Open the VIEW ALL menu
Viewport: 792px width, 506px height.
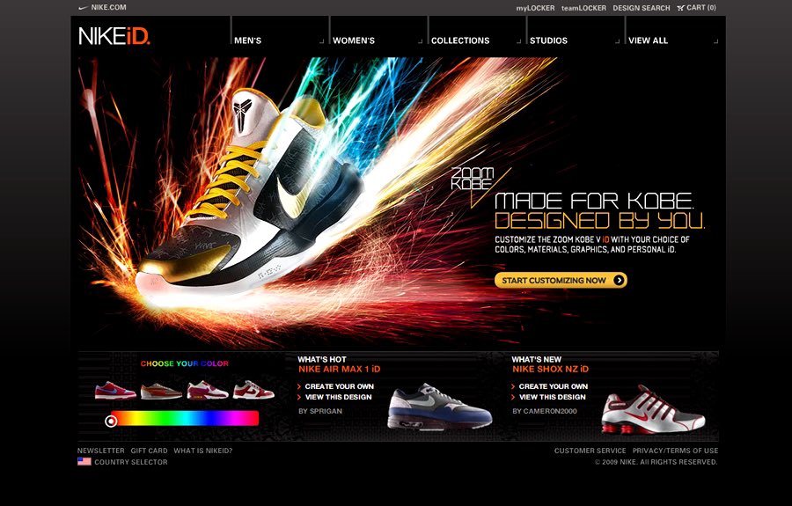point(648,40)
